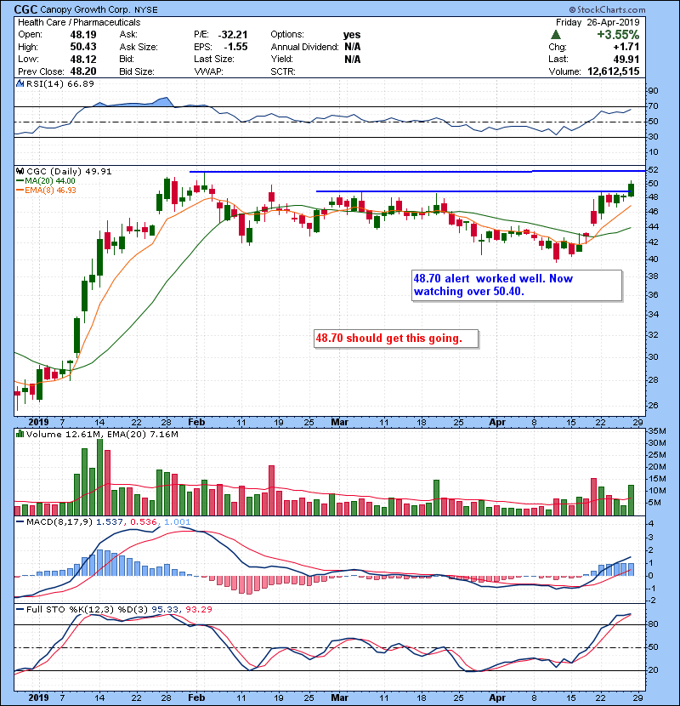The width and height of the screenshot is (680, 706).
Task: Click the candlestick icon beside CGC (Daily)
Action: [x=20, y=171]
